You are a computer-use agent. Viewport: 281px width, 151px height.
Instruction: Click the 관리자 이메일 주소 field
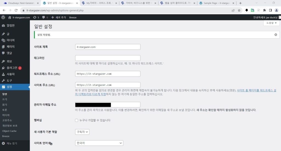coord(108,105)
